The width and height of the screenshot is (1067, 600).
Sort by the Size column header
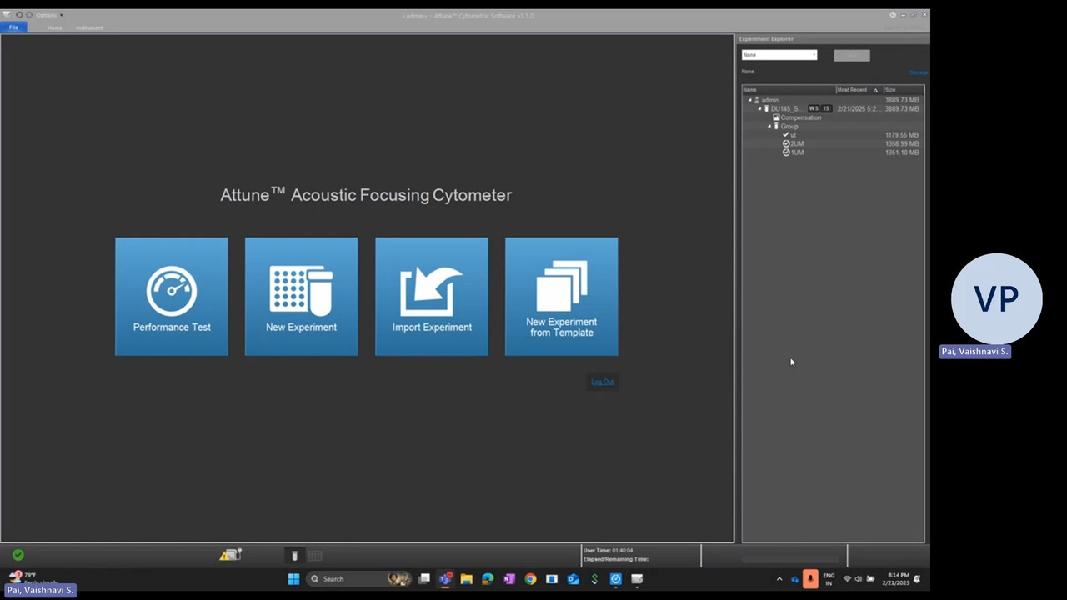[x=903, y=90]
